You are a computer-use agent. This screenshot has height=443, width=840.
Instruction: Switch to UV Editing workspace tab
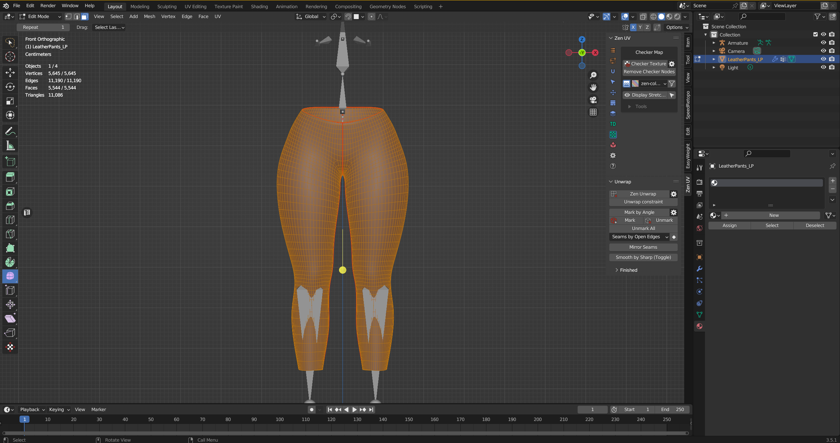196,7
